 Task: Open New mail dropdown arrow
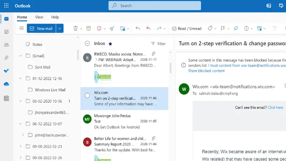pos(60,28)
